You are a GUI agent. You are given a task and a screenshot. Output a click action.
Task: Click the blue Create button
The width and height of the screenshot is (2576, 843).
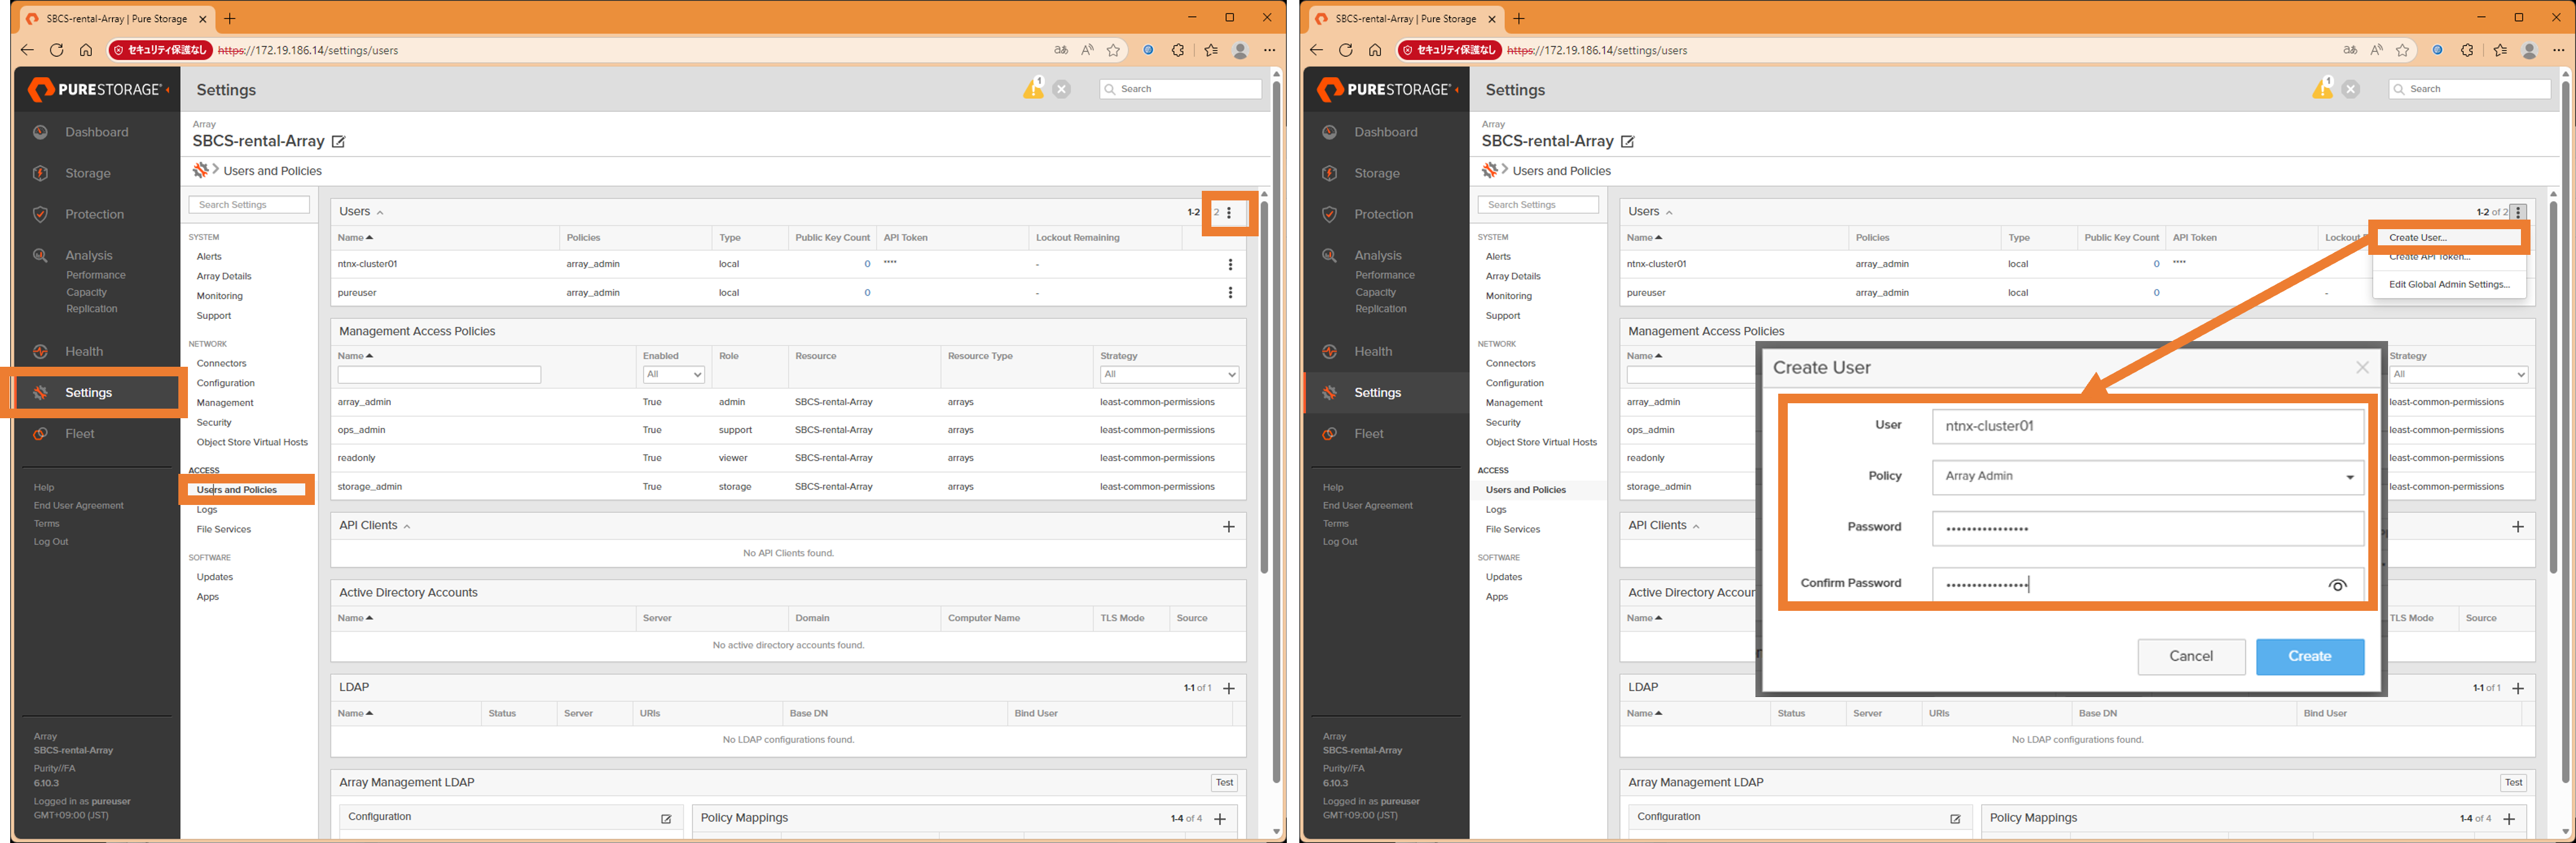tap(2309, 657)
